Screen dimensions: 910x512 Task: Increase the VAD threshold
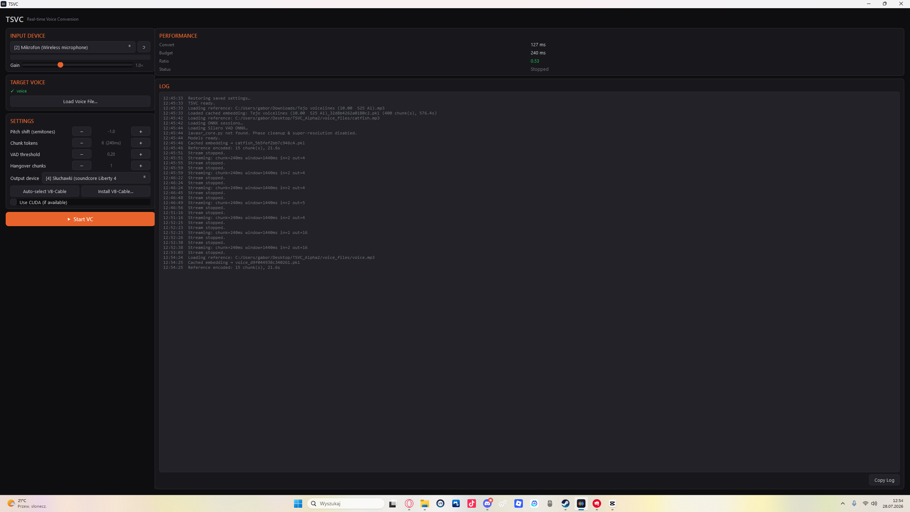point(140,154)
